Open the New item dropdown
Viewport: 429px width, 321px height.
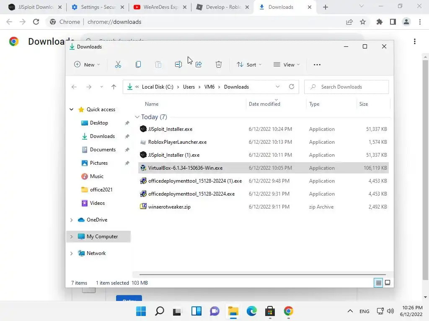(87, 65)
